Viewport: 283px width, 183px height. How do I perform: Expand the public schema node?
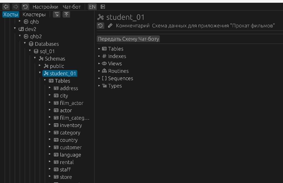(x=40, y=66)
